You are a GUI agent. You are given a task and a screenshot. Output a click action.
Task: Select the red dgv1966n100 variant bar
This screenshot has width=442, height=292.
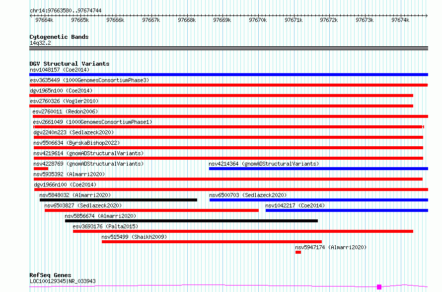pyautogui.click(x=231, y=190)
